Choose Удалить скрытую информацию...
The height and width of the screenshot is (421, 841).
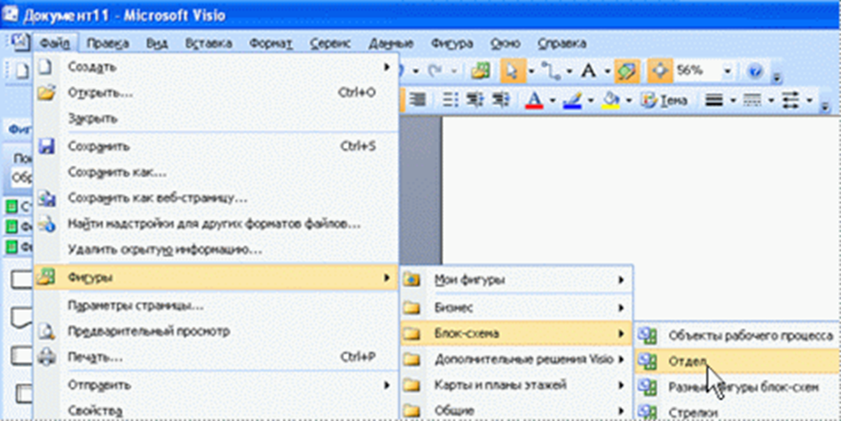click(216, 250)
